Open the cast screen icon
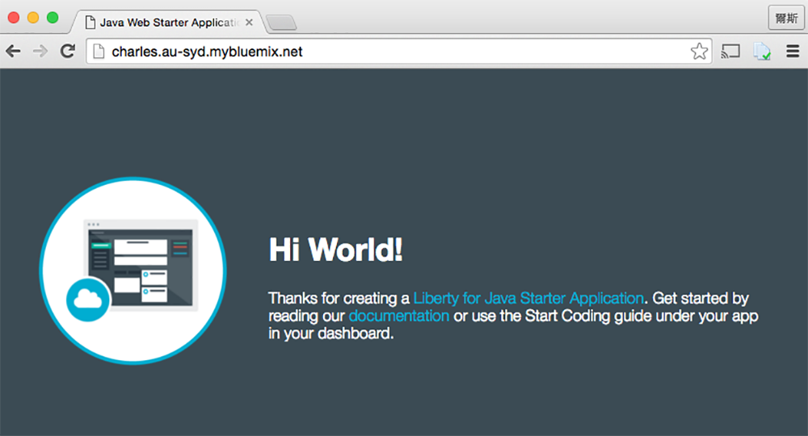 (730, 52)
